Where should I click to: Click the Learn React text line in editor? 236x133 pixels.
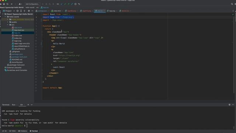click(x=59, y=67)
